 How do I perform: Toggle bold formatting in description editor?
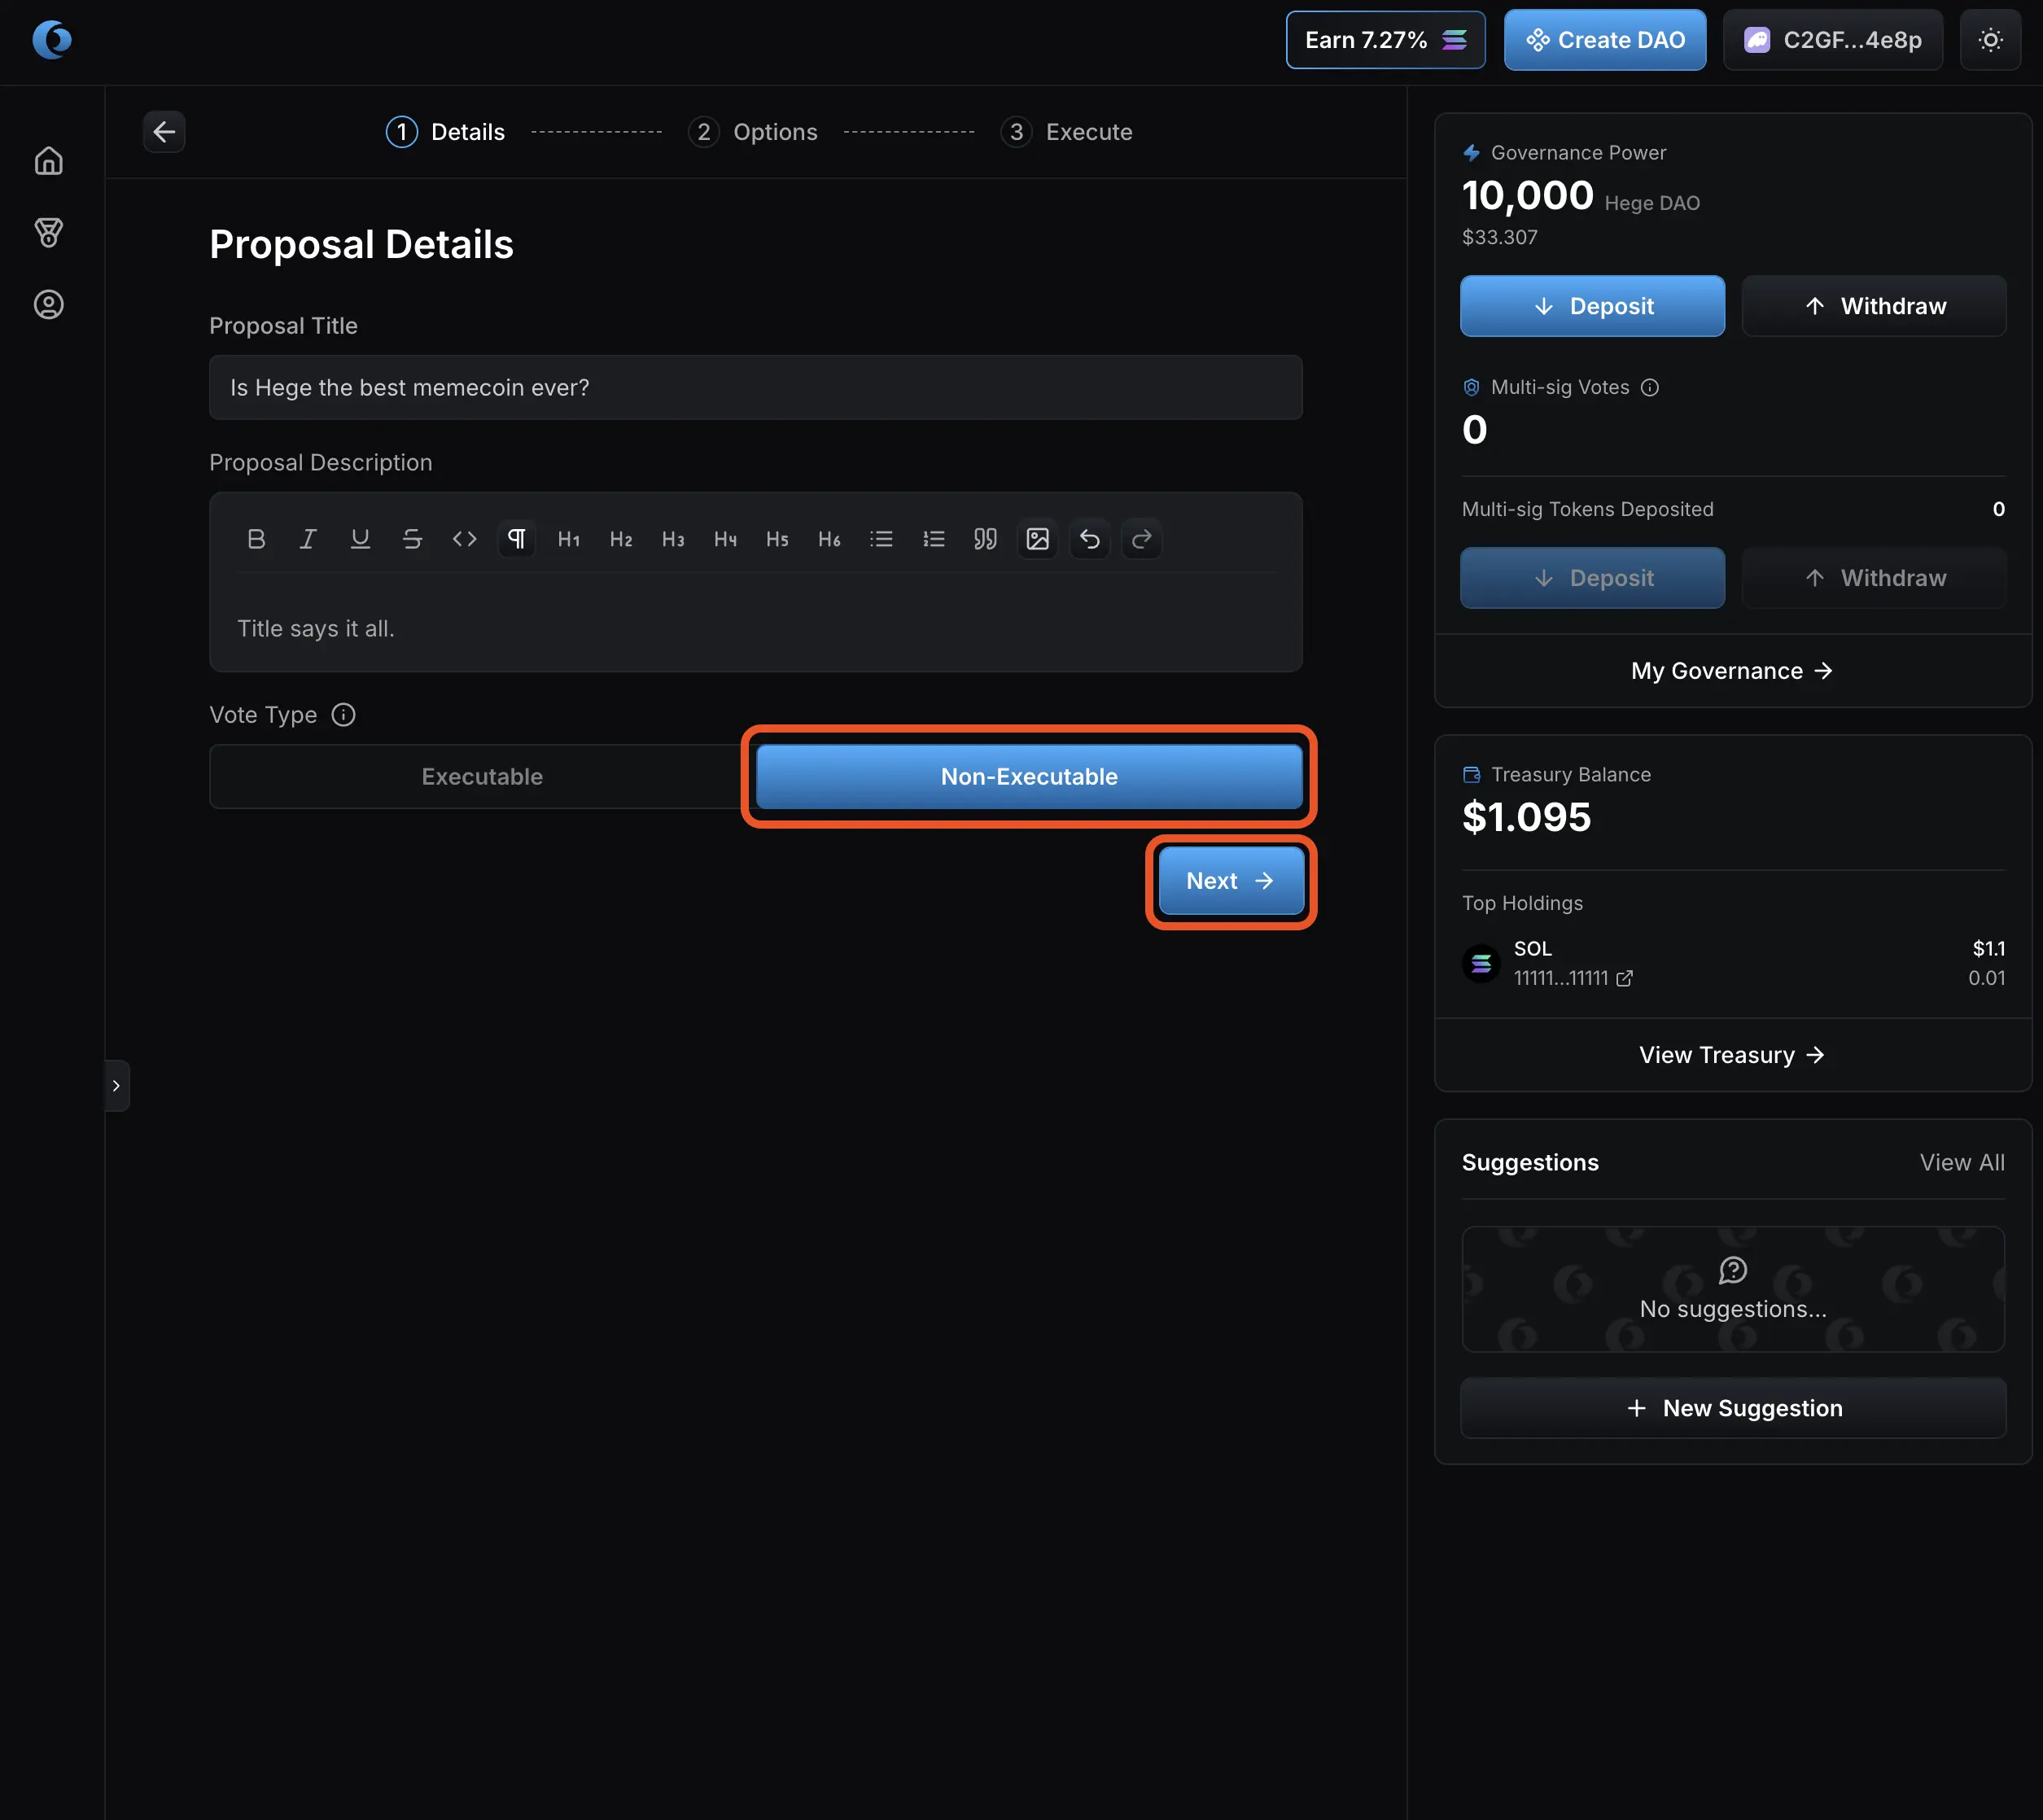tap(256, 539)
